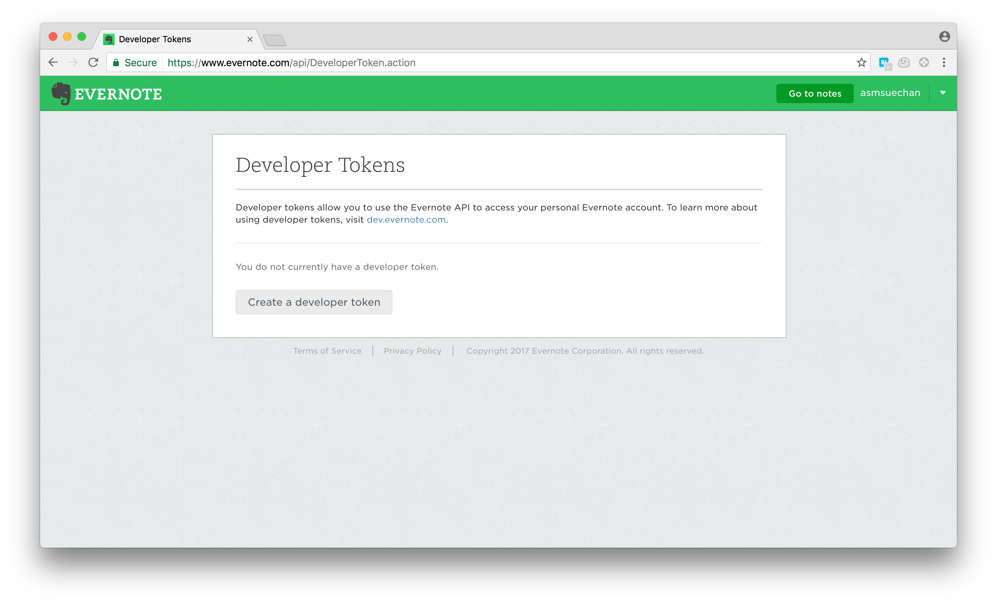
Task: Expand the account dropdown arrow
Action: [943, 93]
